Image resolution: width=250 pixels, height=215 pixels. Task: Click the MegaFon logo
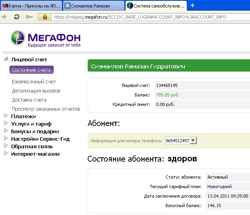click(x=45, y=38)
